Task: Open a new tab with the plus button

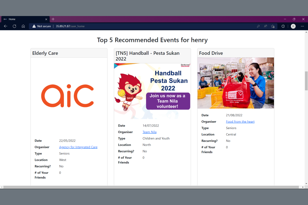Action: pos(53,19)
